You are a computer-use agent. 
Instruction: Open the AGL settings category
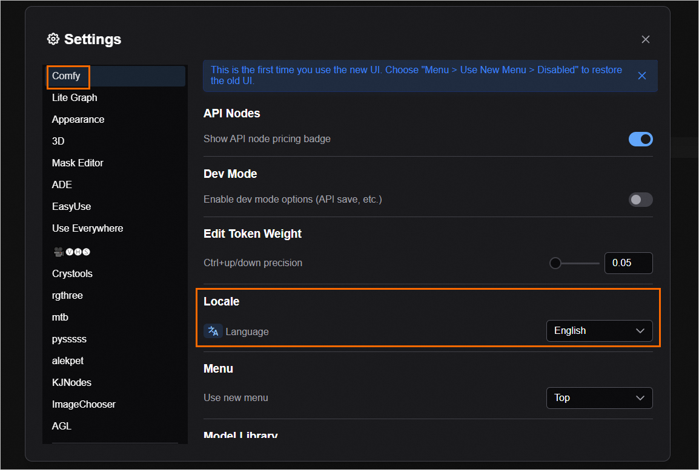116,426
